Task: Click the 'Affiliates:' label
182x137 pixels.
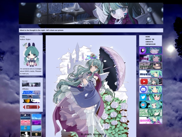Action: click(26, 89)
